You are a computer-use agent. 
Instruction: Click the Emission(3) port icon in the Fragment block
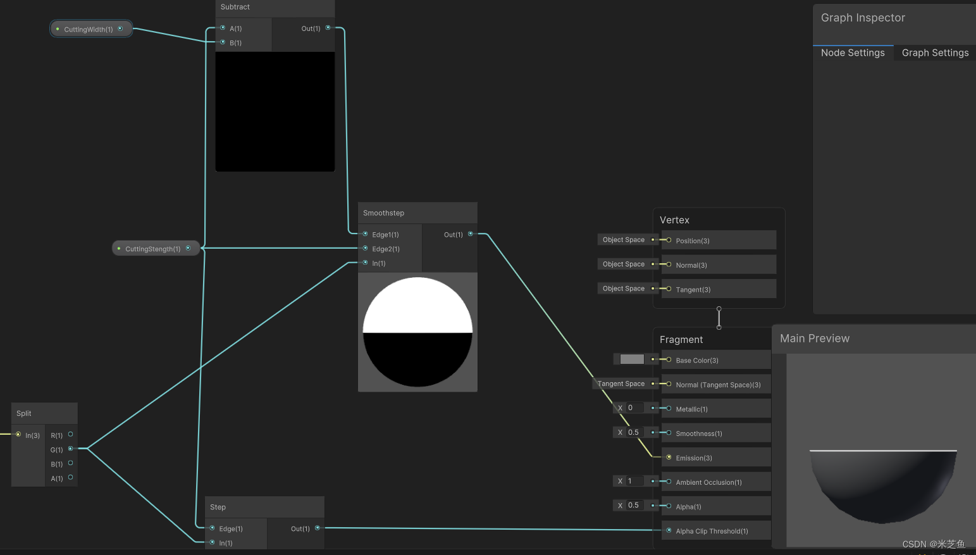[x=669, y=457]
